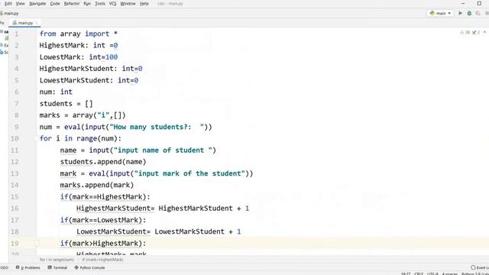Maximize the PyCharm window
The width and height of the screenshot is (489, 275).
[x=479, y=3]
